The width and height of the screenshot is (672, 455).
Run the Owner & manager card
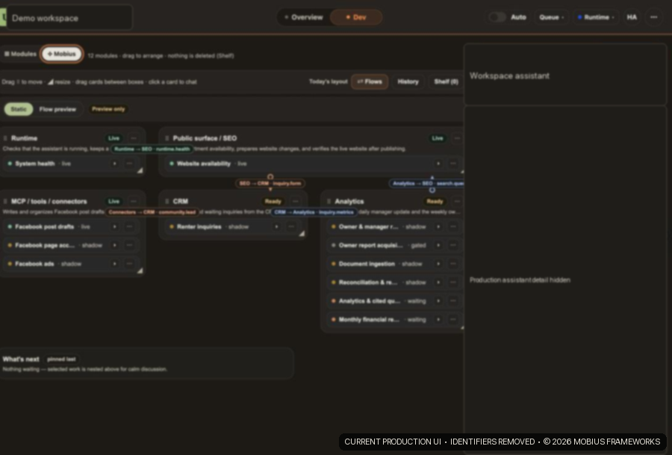click(438, 226)
